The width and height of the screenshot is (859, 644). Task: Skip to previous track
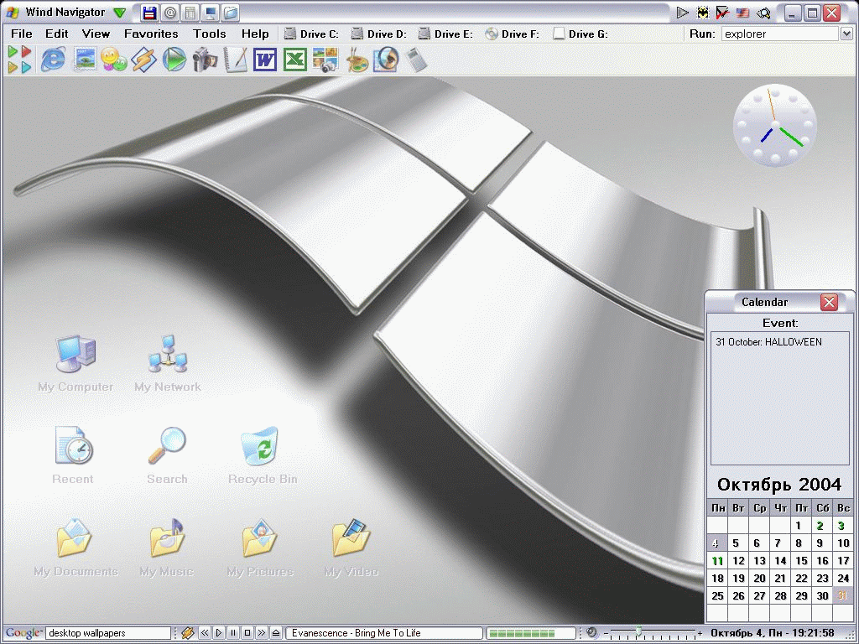(205, 633)
